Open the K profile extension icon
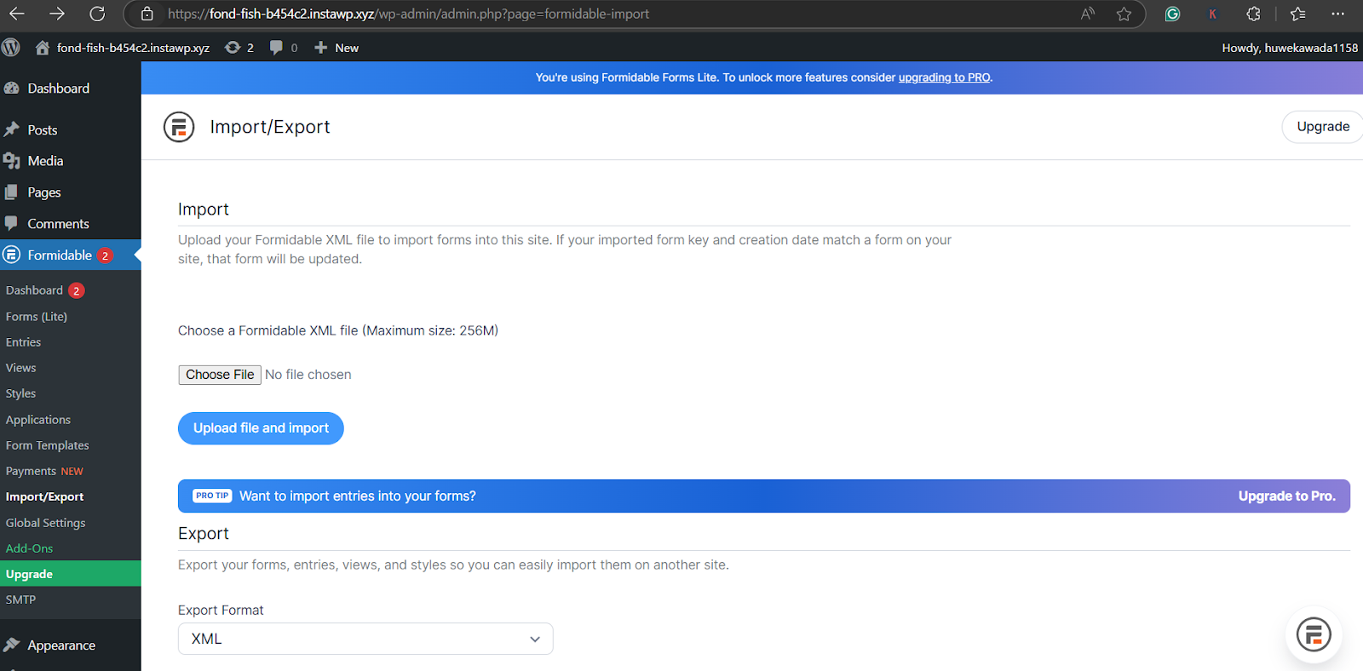 1212,14
